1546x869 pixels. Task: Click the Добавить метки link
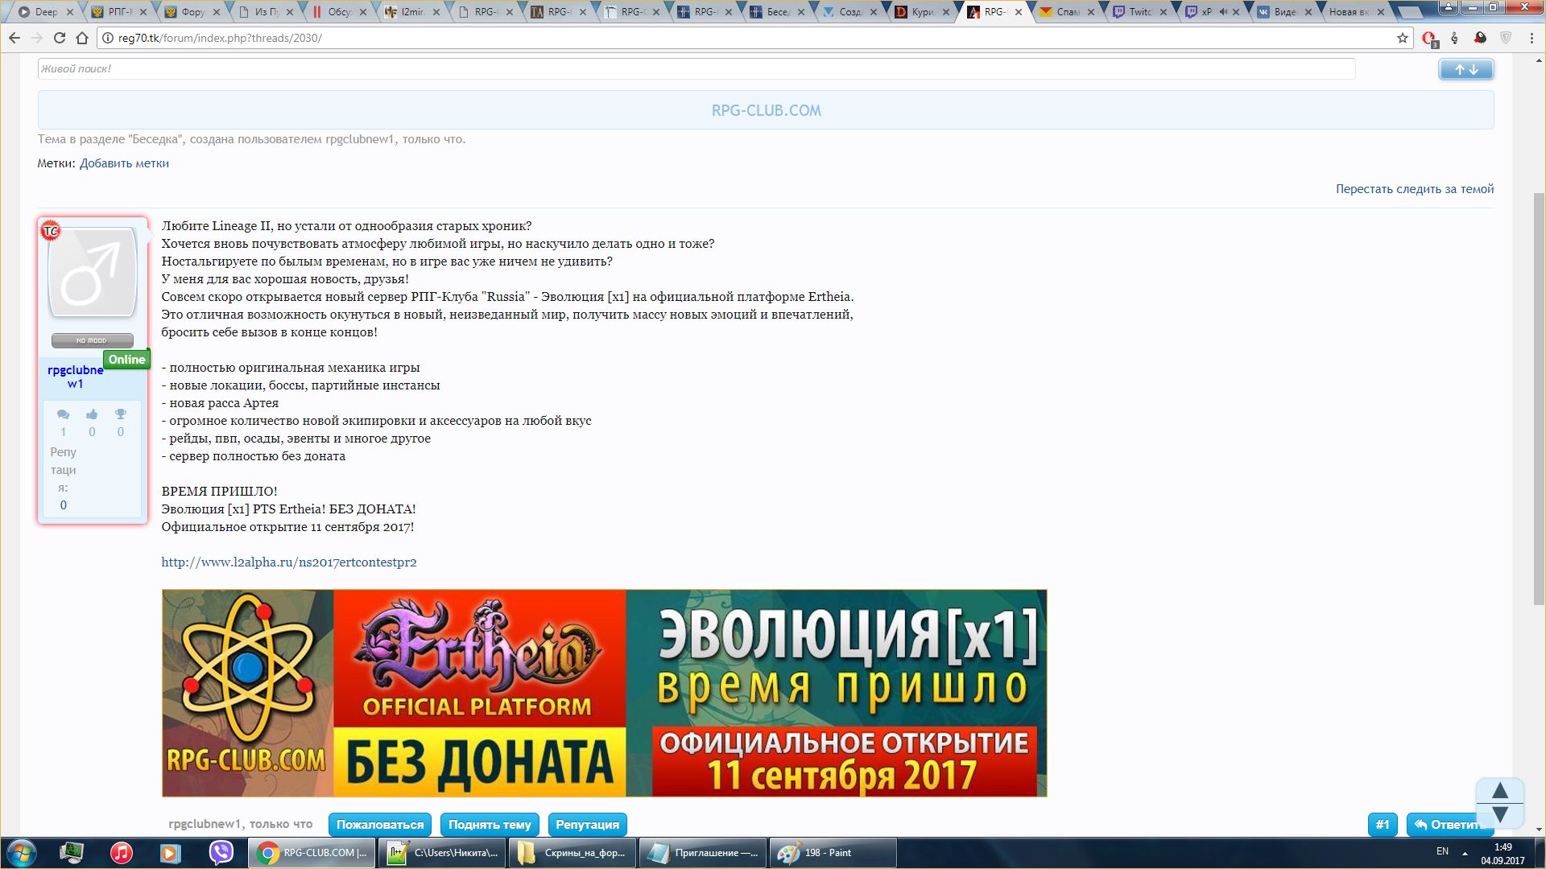tap(124, 163)
